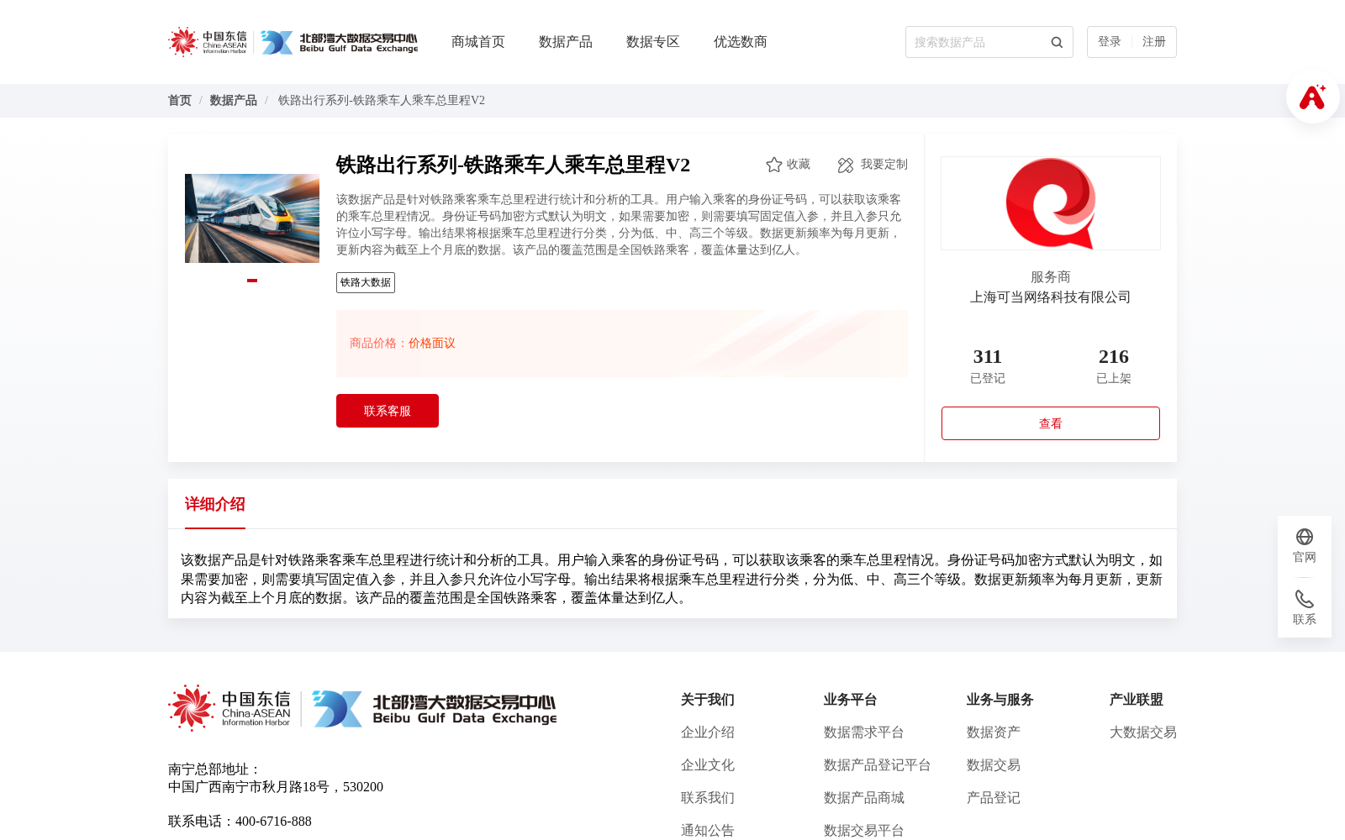Open footer link 联系我们
Viewport: 1345px width, 840px height.
[x=708, y=798]
